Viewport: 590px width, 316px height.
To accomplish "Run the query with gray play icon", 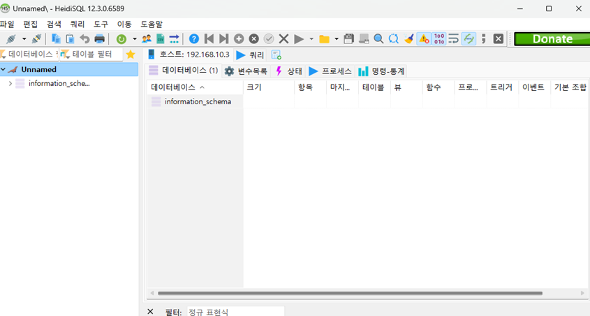I will click(x=299, y=38).
